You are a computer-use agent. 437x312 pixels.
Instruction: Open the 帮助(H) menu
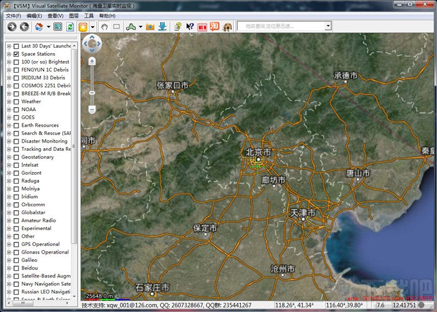click(107, 16)
